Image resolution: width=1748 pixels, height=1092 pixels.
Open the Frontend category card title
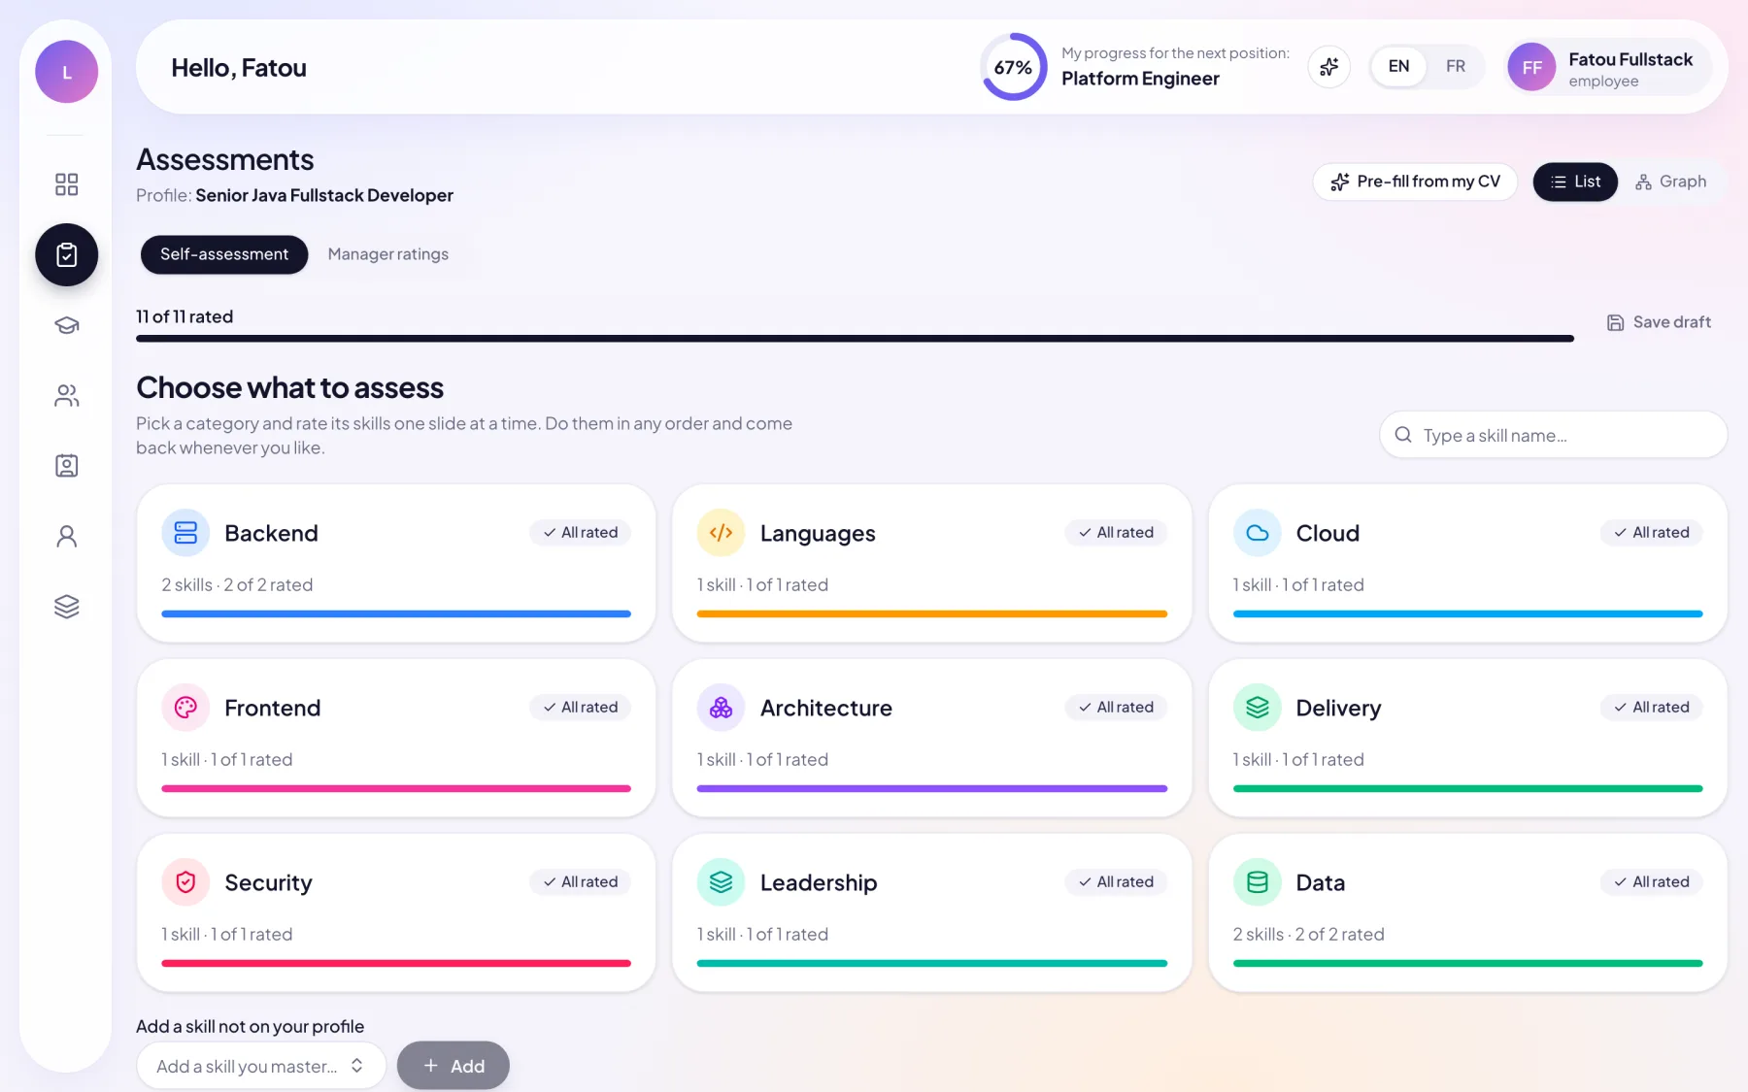(x=272, y=708)
